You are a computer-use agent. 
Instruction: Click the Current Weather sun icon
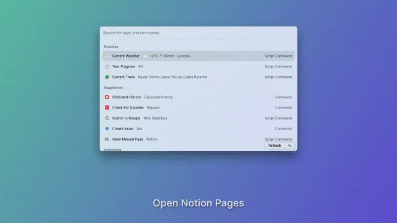click(x=107, y=56)
